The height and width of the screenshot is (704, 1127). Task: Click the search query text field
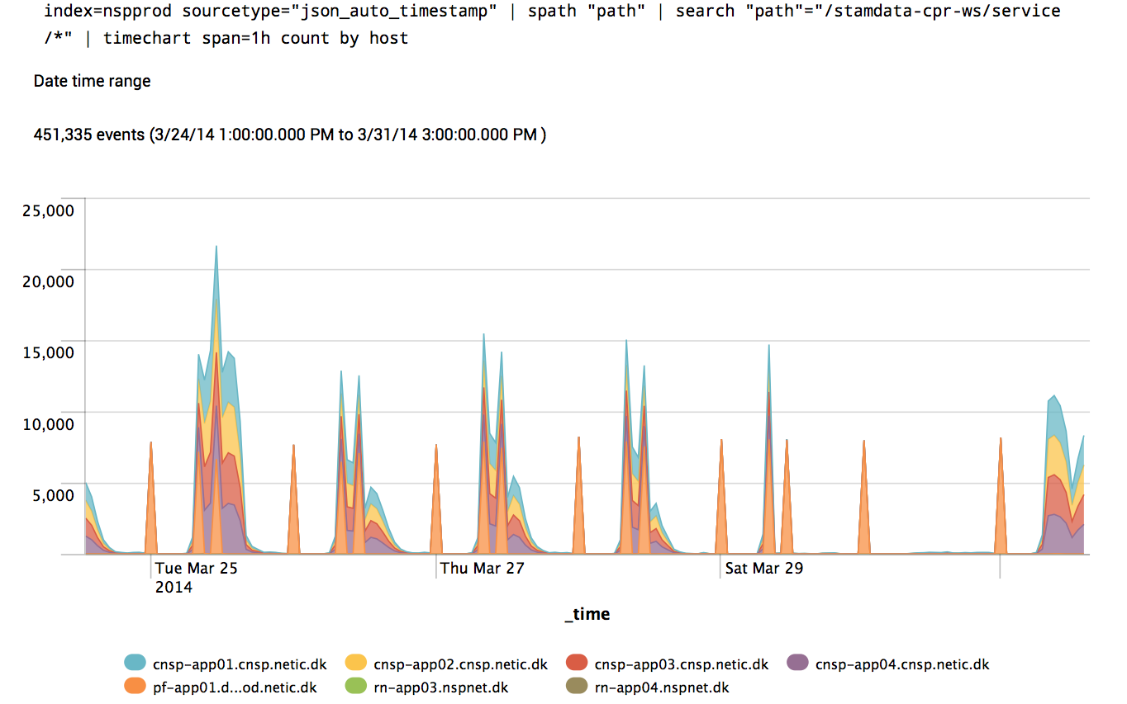pos(551,25)
